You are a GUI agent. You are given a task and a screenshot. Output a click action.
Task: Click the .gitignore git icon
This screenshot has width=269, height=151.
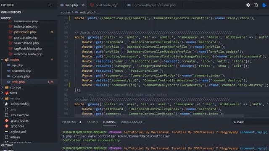point(7,126)
